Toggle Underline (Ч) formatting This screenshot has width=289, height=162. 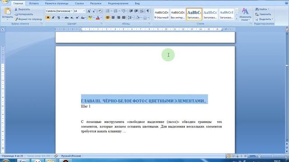(x=59, y=18)
